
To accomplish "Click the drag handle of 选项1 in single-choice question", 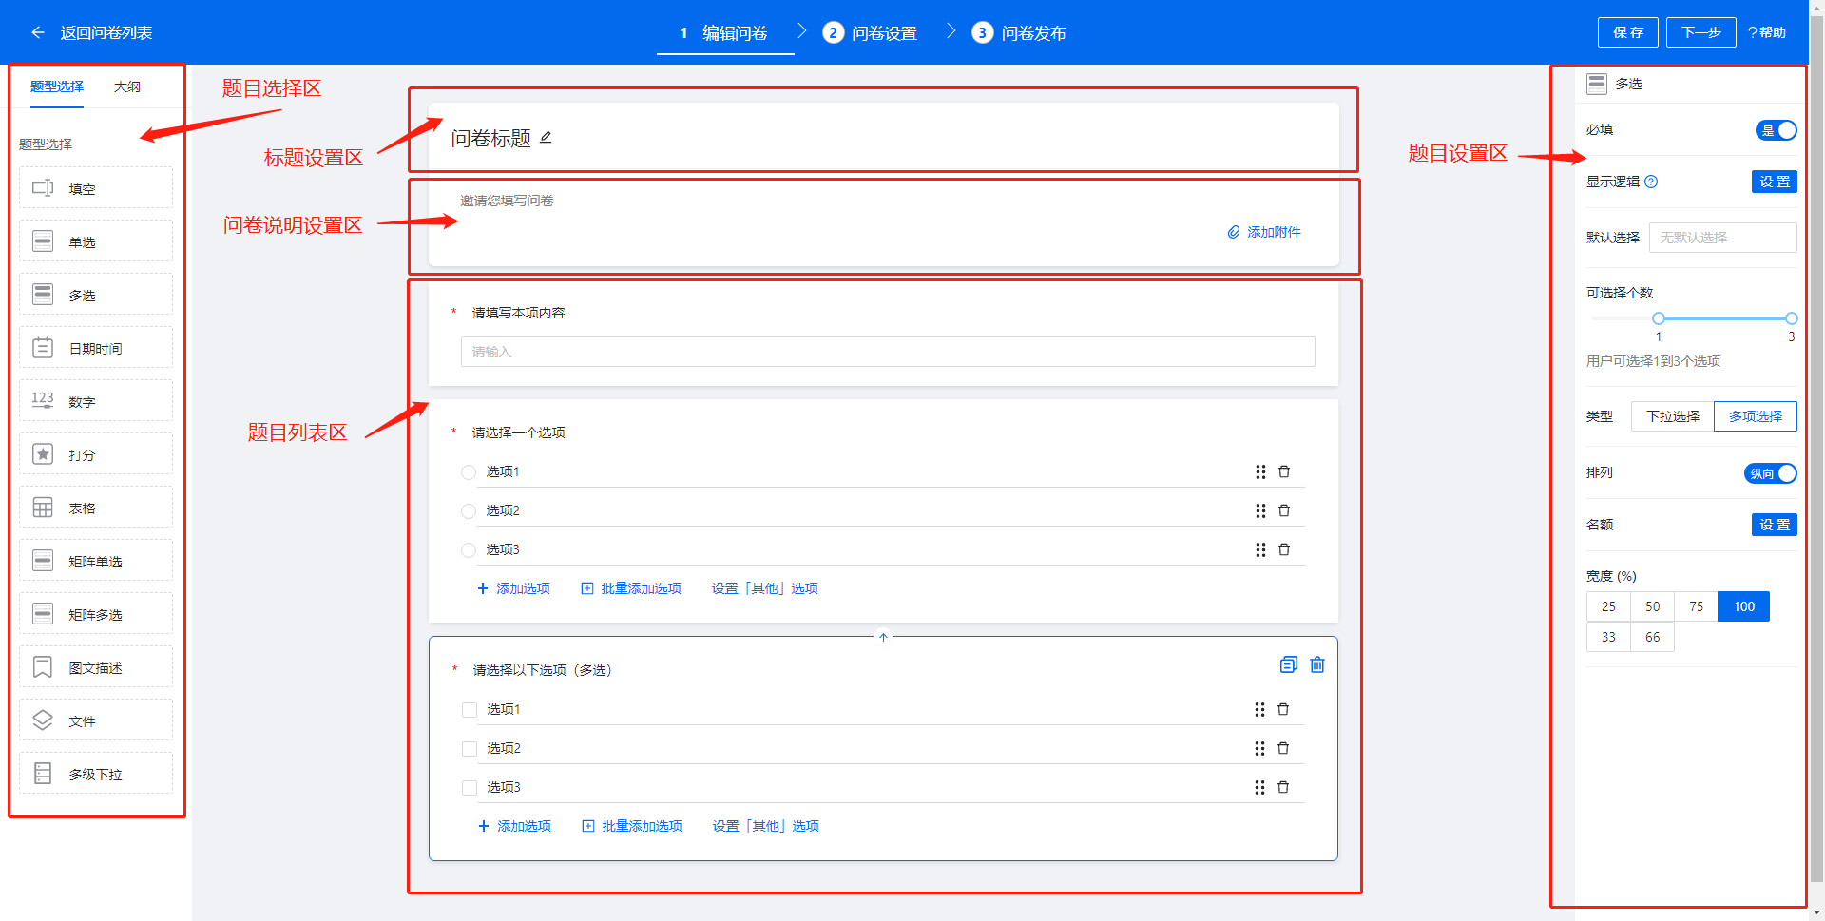I will click(1260, 471).
